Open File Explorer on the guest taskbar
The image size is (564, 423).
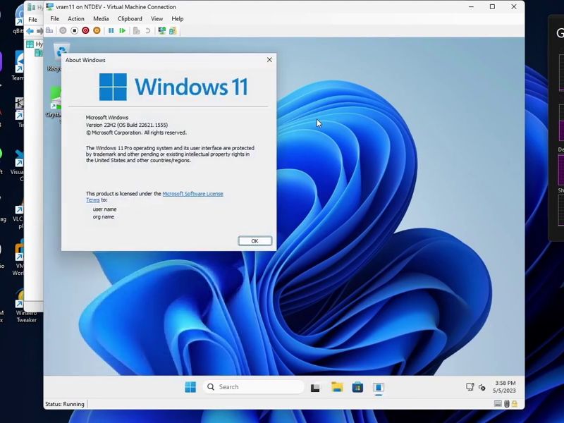pos(337,387)
